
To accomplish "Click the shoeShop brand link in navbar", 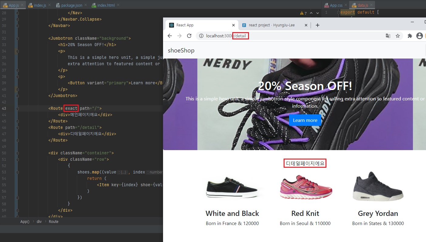I will [181, 50].
